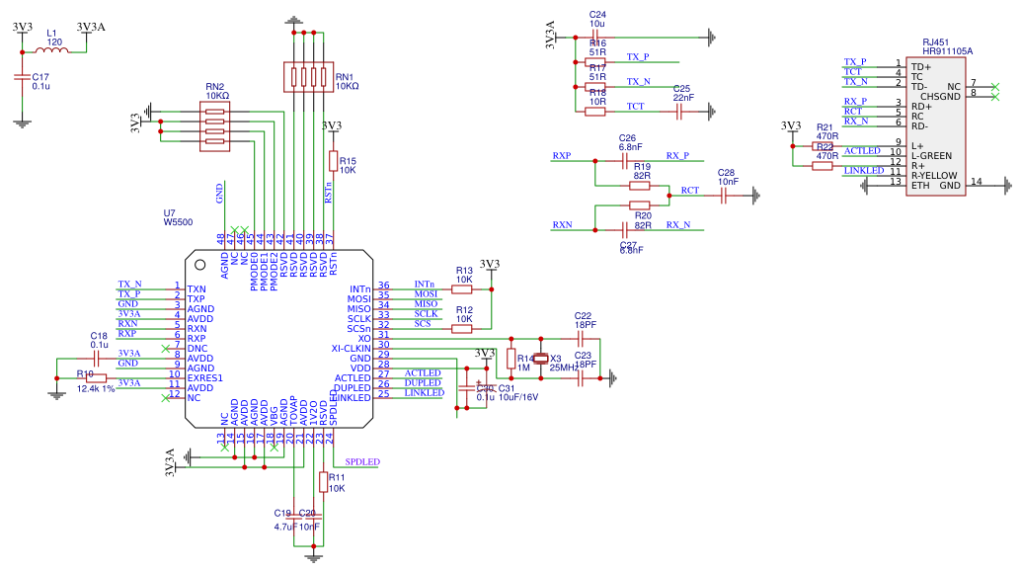
Task: Click the TOCAP pin name
Action: click(x=293, y=411)
